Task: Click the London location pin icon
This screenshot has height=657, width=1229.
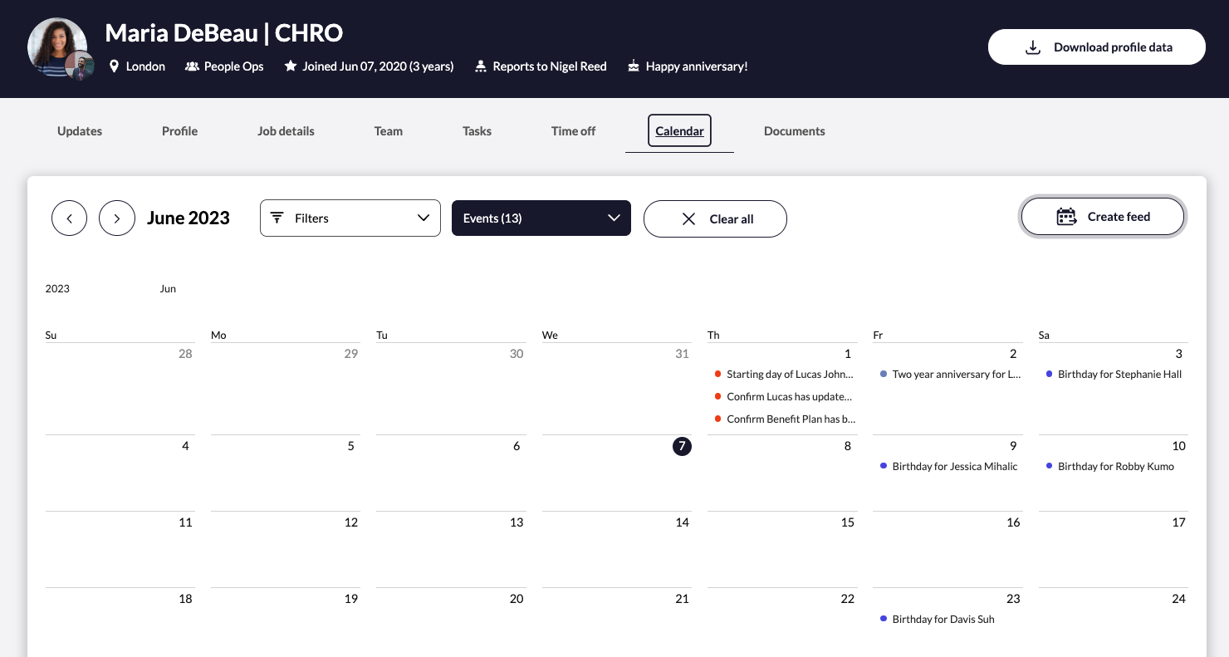Action: 115,66
